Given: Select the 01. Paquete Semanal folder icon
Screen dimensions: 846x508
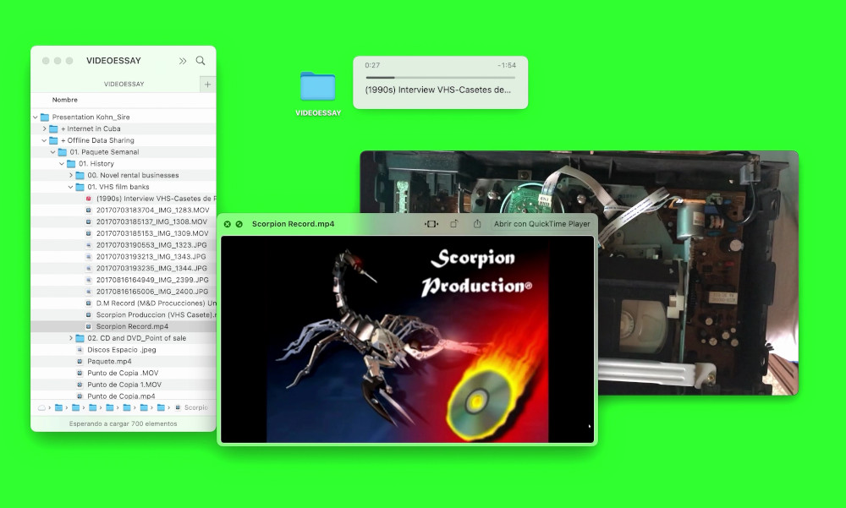Looking at the screenshot, I should coord(62,152).
